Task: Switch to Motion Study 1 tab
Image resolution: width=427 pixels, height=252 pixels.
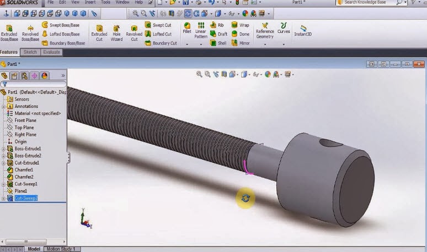Action: tap(61, 249)
